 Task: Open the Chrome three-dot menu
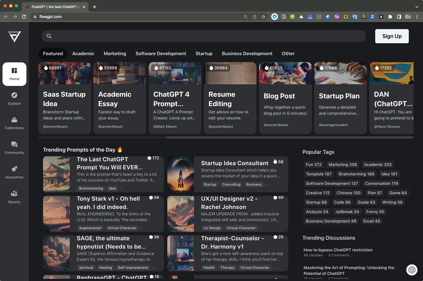coord(417,17)
